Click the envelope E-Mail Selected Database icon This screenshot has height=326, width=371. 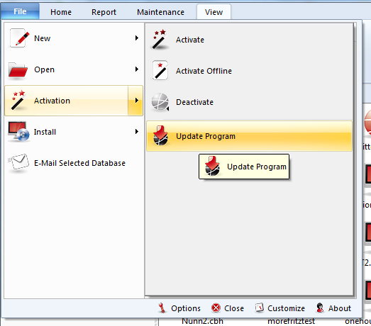click(18, 162)
